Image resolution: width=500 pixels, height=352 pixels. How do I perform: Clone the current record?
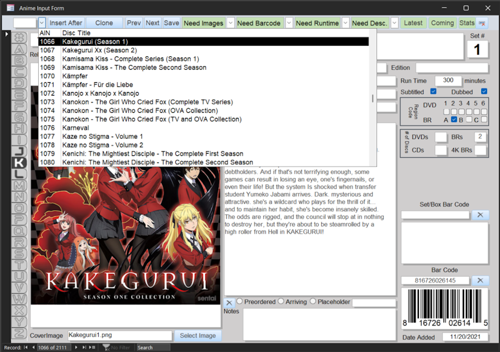pyautogui.click(x=104, y=23)
